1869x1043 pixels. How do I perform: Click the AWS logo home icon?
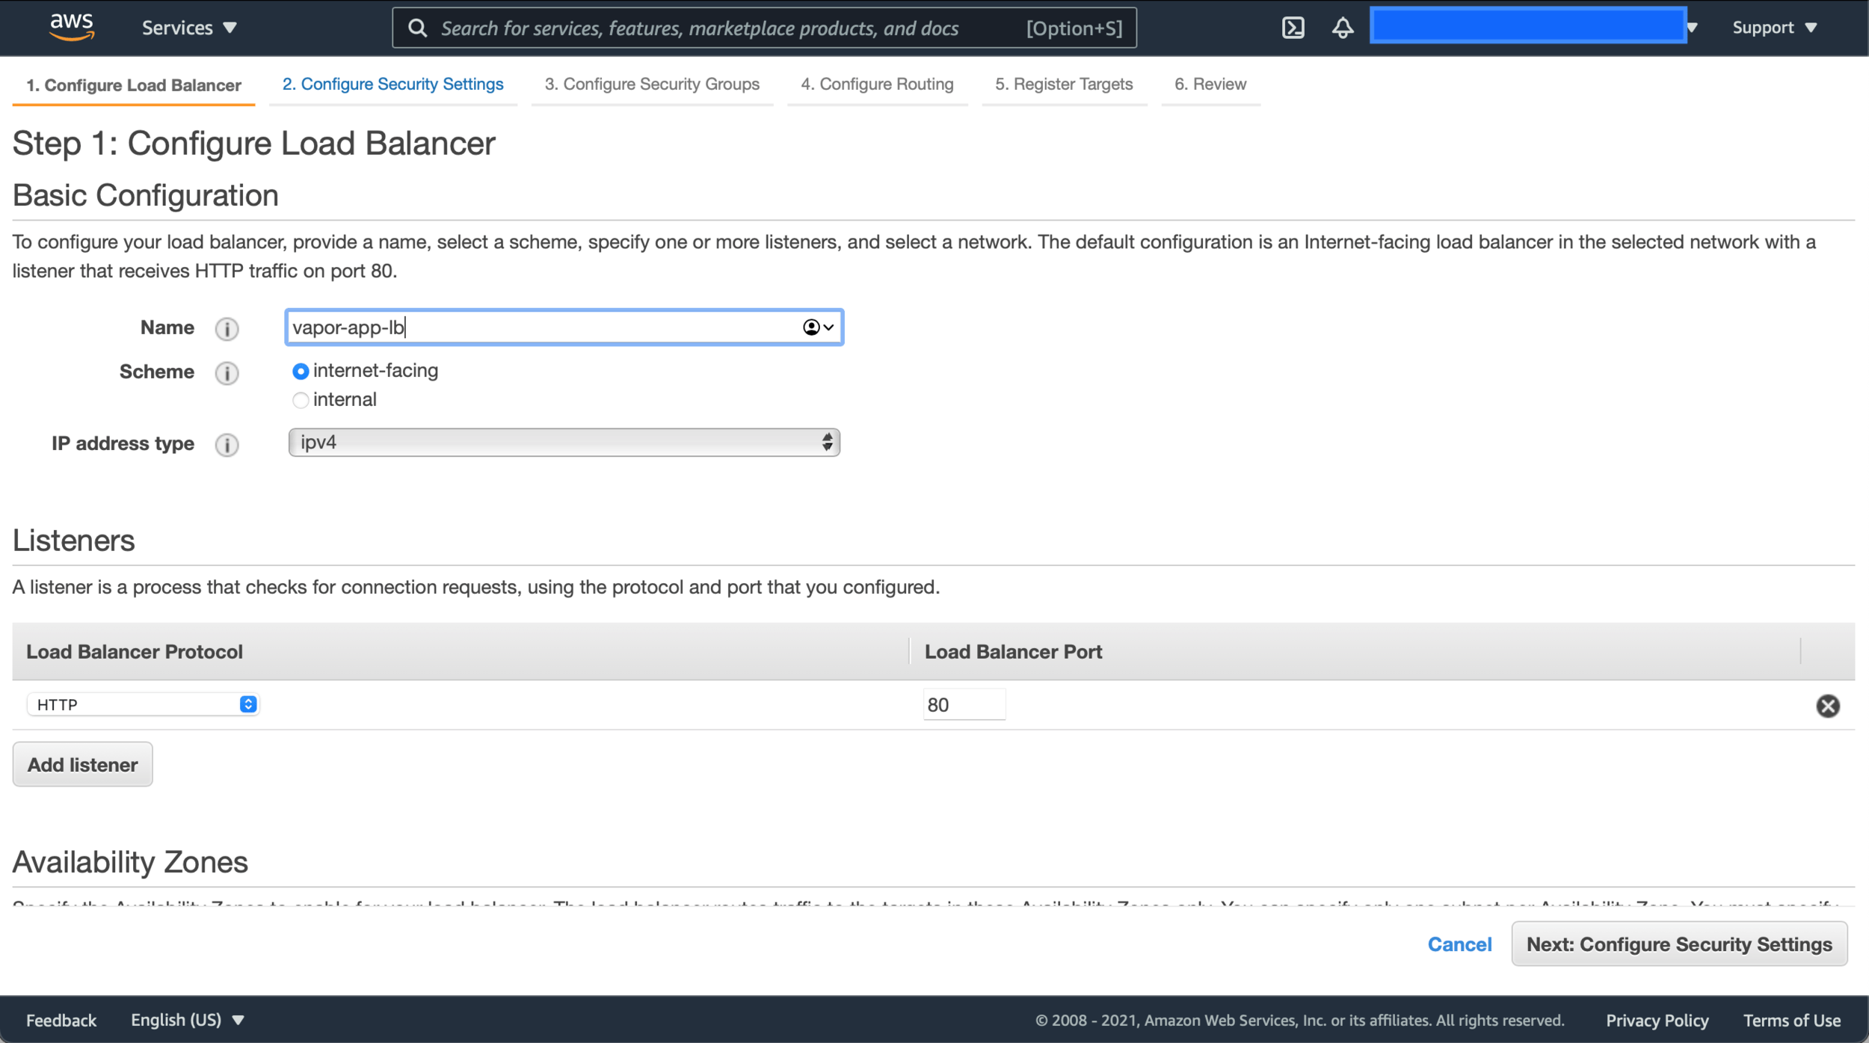[x=72, y=27]
